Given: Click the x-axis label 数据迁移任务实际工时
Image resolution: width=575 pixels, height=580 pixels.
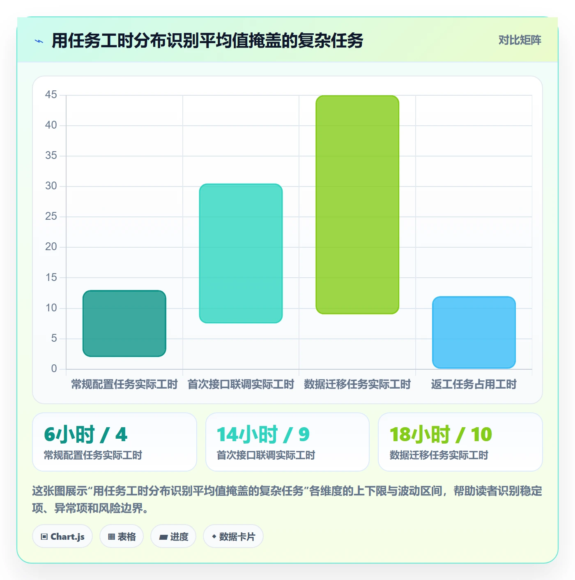Looking at the screenshot, I should (x=357, y=384).
